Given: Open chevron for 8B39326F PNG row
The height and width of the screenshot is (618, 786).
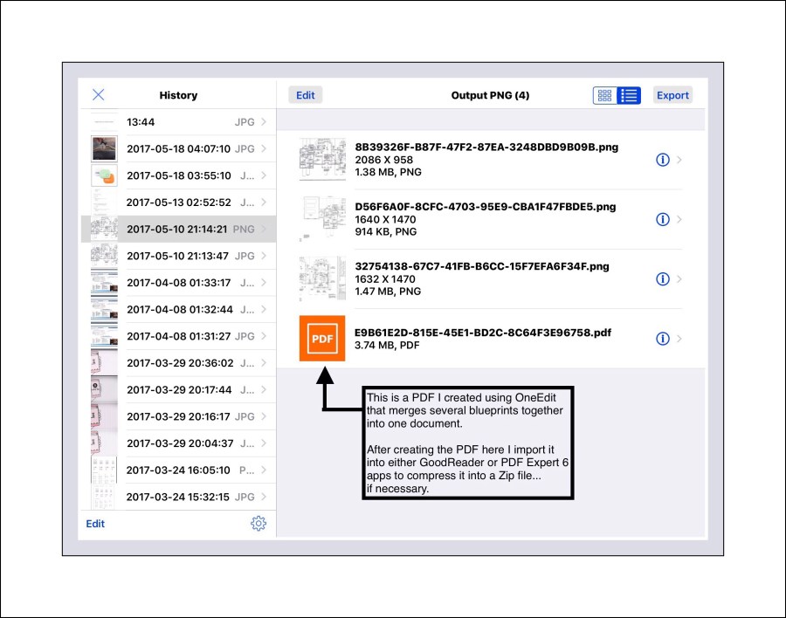Looking at the screenshot, I should 680,160.
